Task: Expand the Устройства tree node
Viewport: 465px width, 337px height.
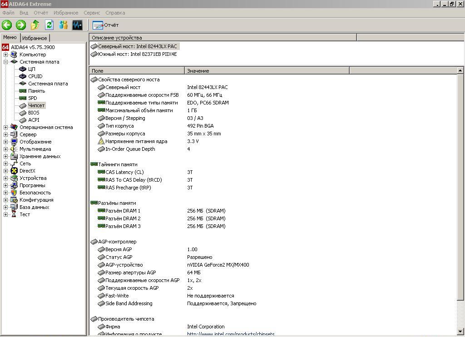Action: 5,178
